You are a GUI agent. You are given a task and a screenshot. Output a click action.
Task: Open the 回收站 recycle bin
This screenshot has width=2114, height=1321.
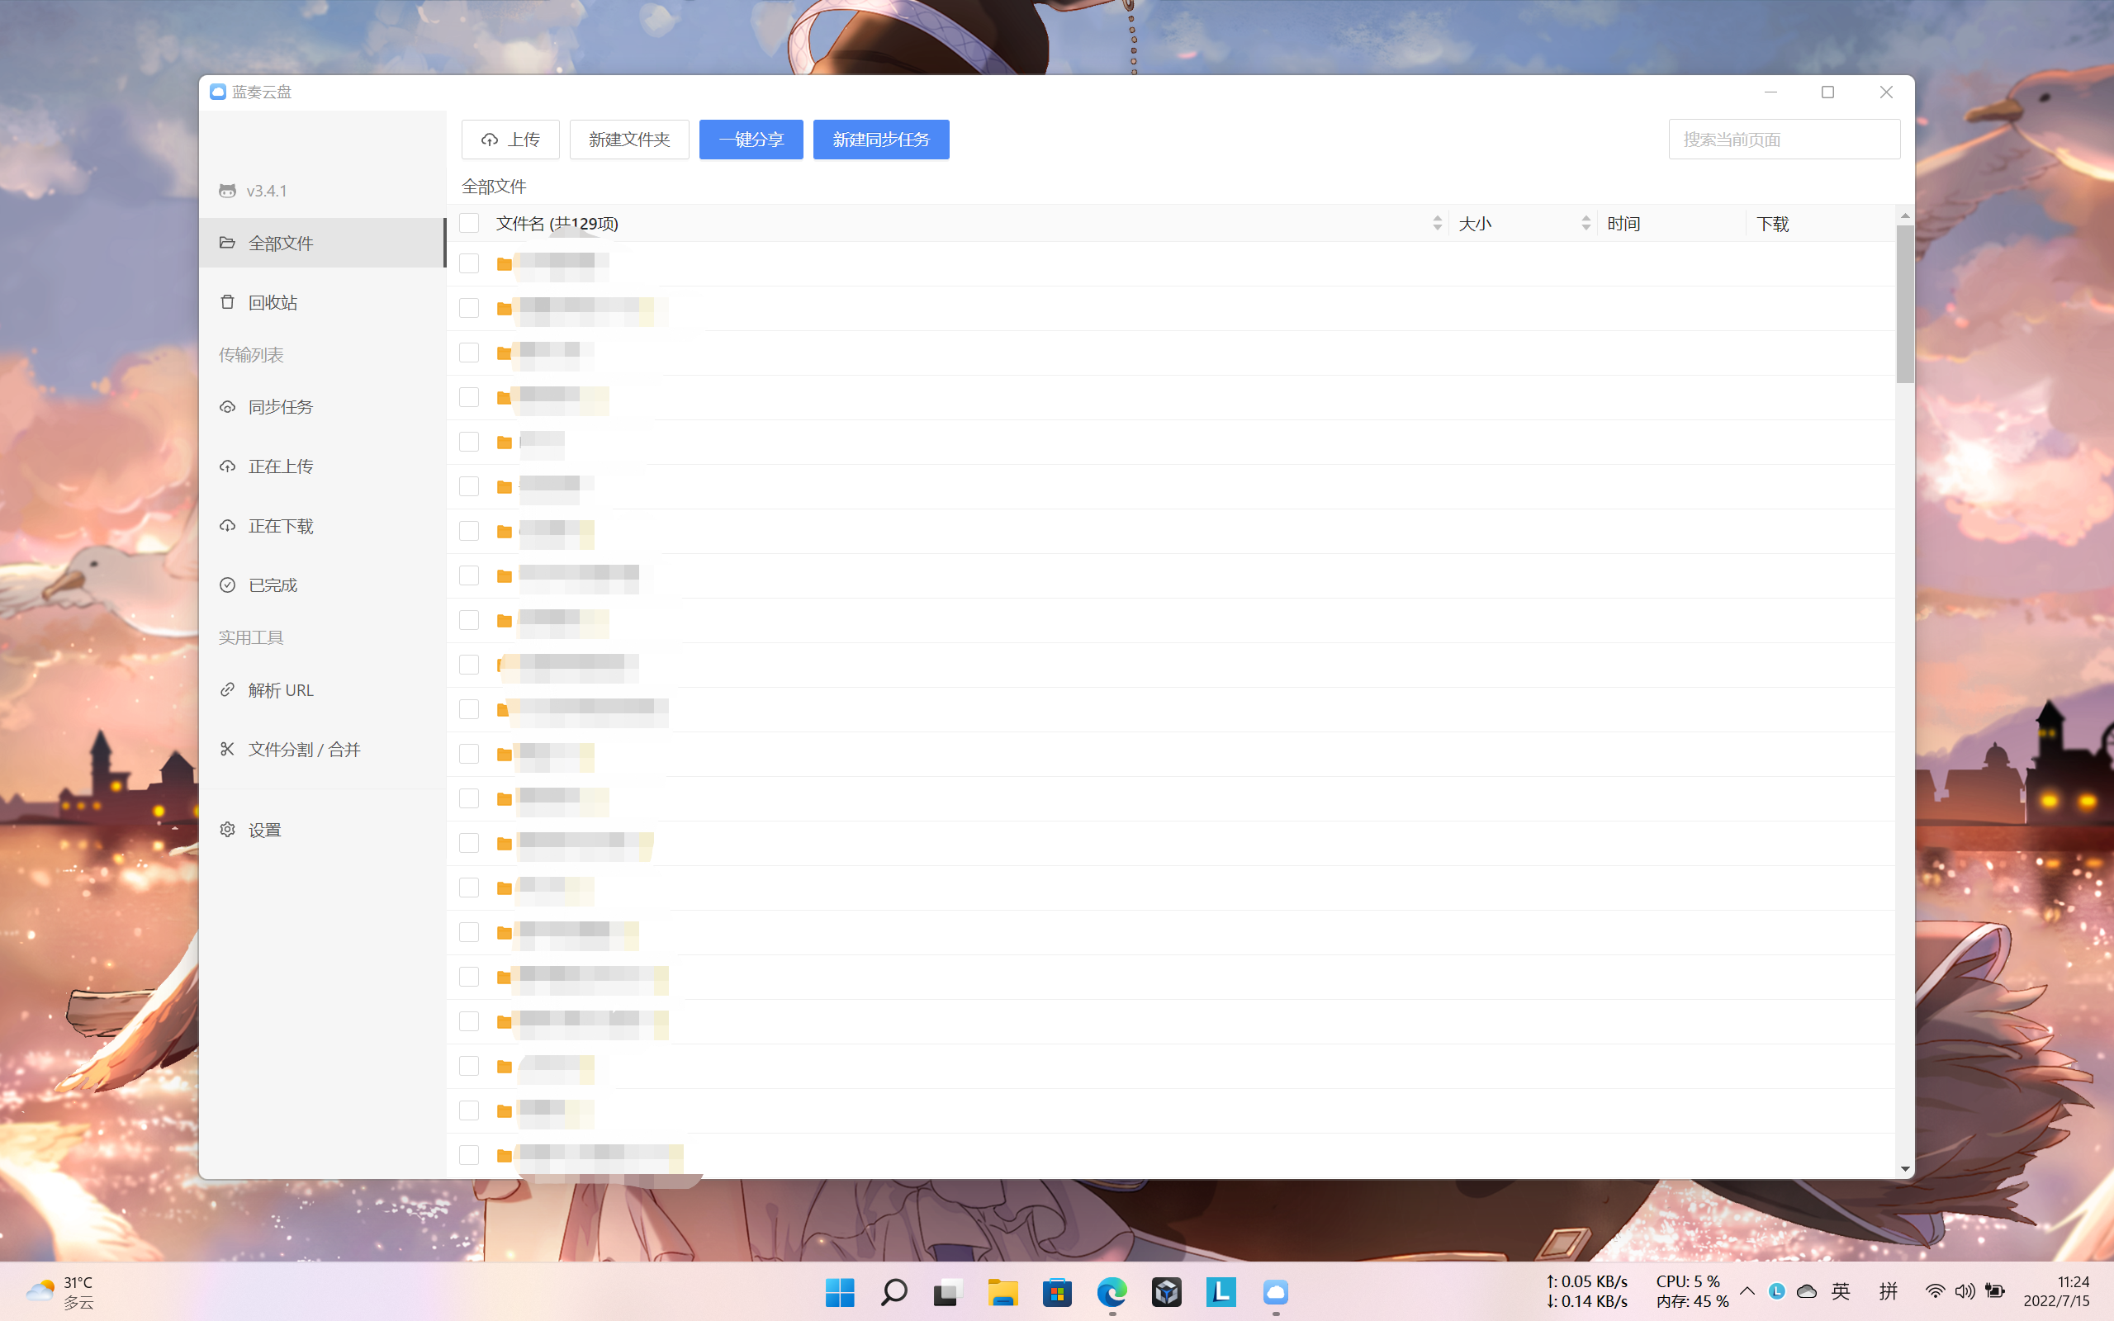pos(273,302)
